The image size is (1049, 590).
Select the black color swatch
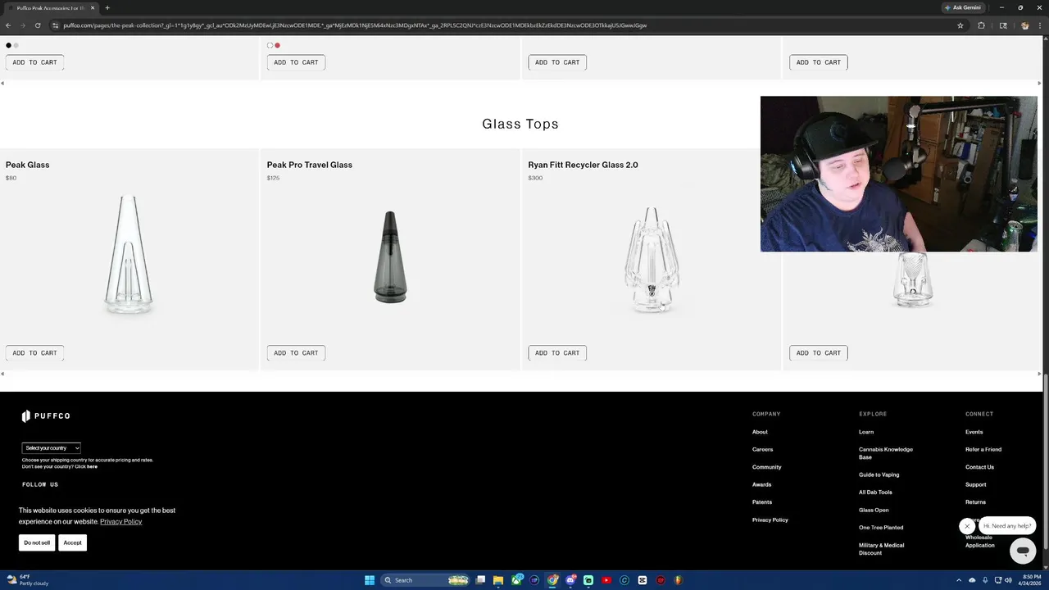(9, 46)
